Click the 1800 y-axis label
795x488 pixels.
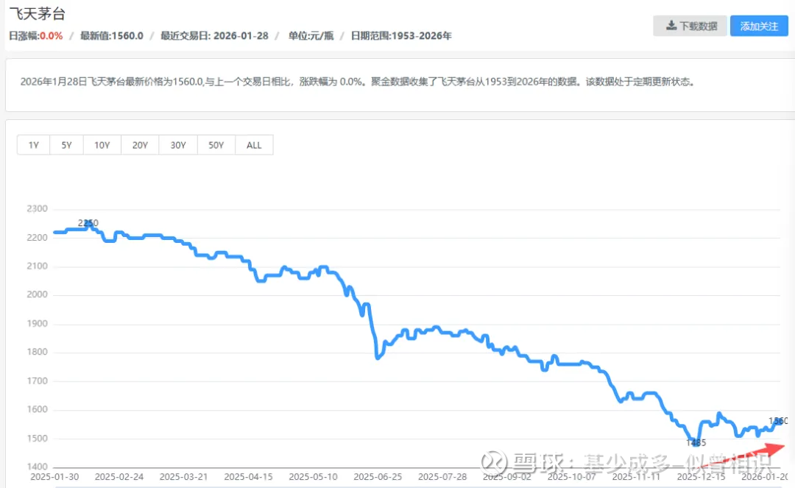37,352
